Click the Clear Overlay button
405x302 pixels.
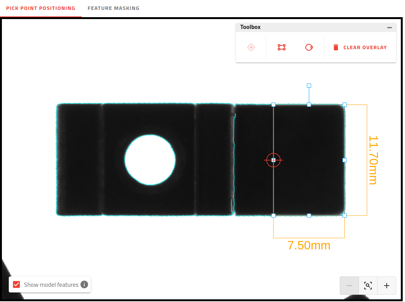360,47
